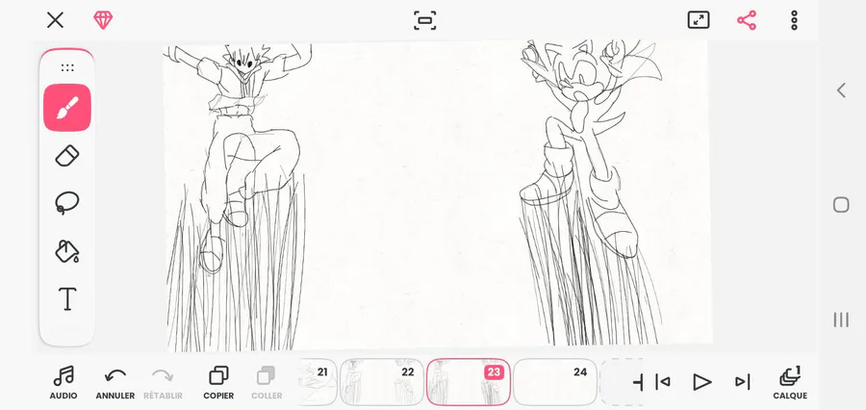Open the Audio panel
The image size is (866, 410).
tap(64, 383)
